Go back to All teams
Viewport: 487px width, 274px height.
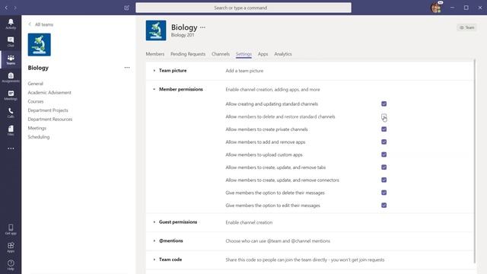[x=40, y=24]
